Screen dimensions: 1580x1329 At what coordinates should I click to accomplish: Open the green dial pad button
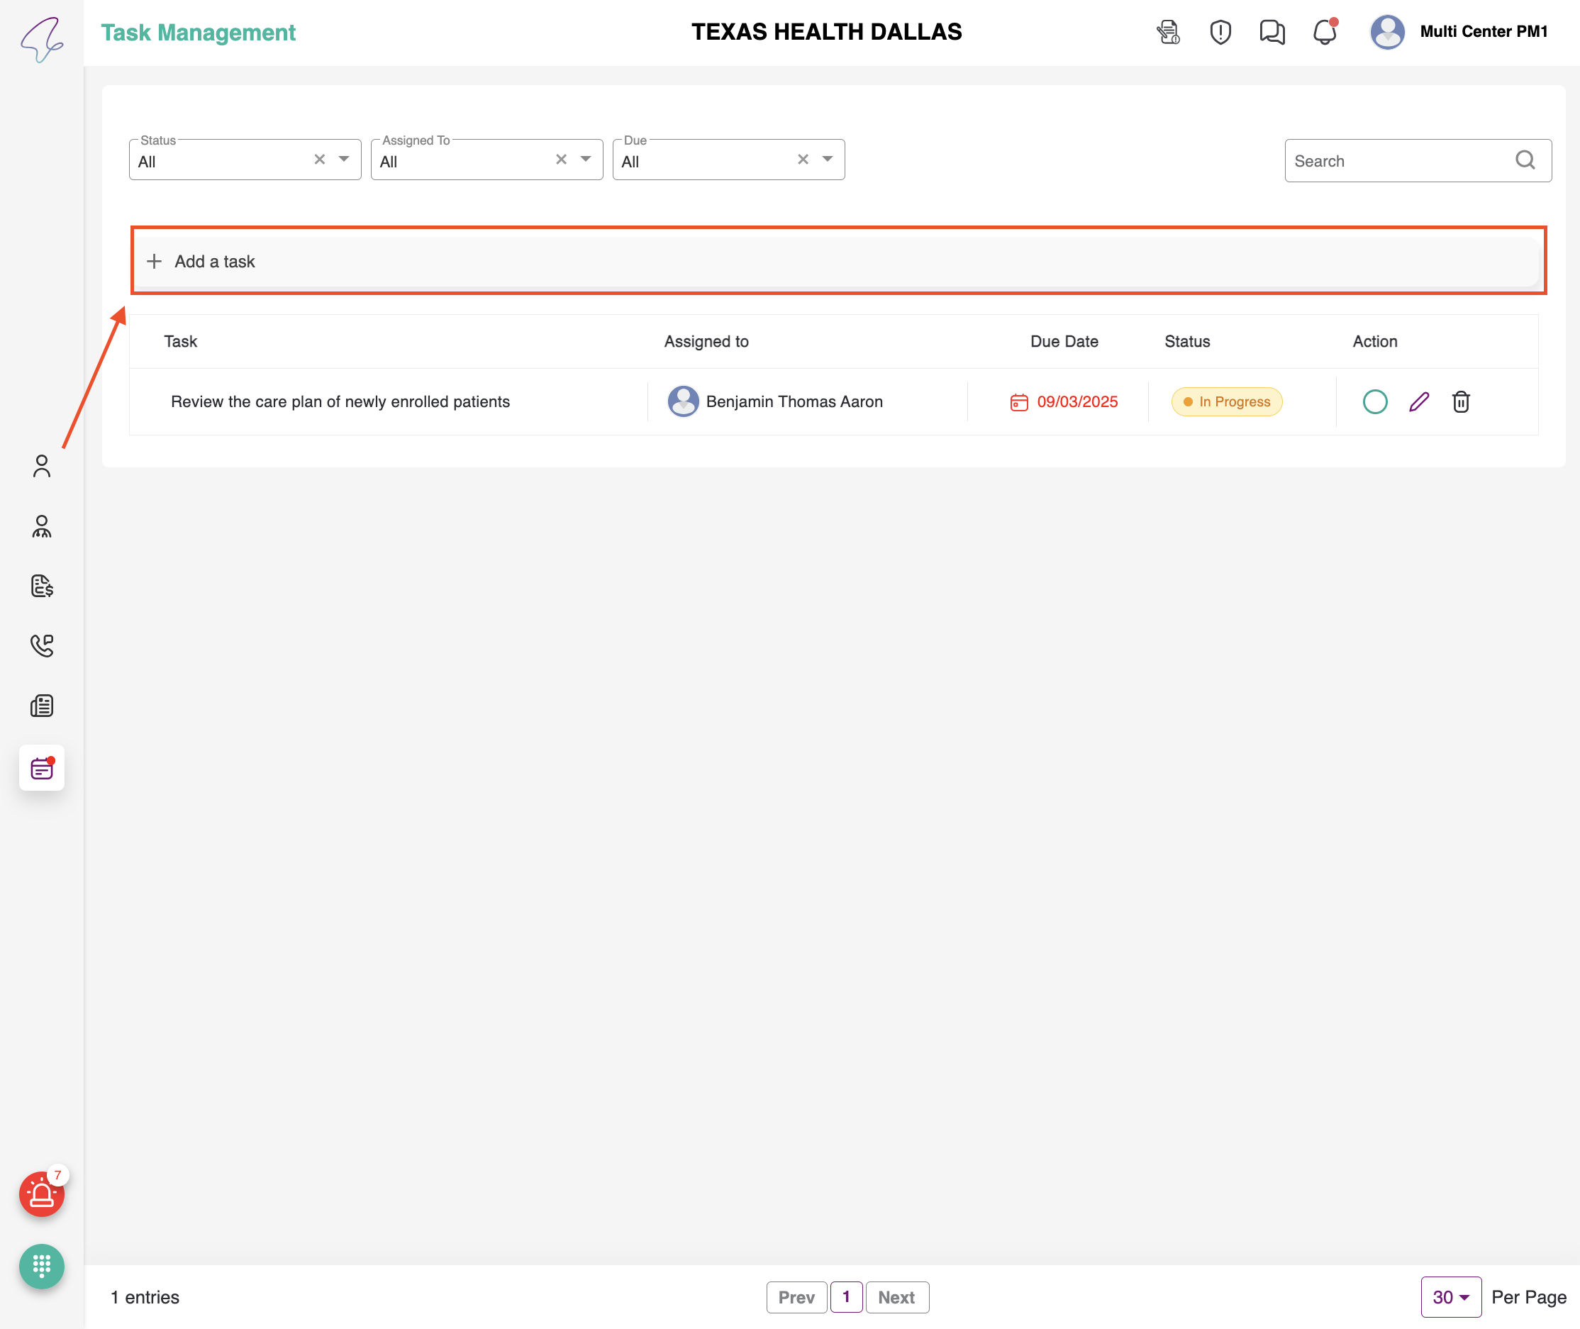point(41,1266)
